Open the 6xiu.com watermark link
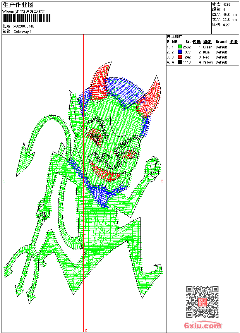Screen dimensions: 240x333 pyautogui.click(x=202, y=326)
